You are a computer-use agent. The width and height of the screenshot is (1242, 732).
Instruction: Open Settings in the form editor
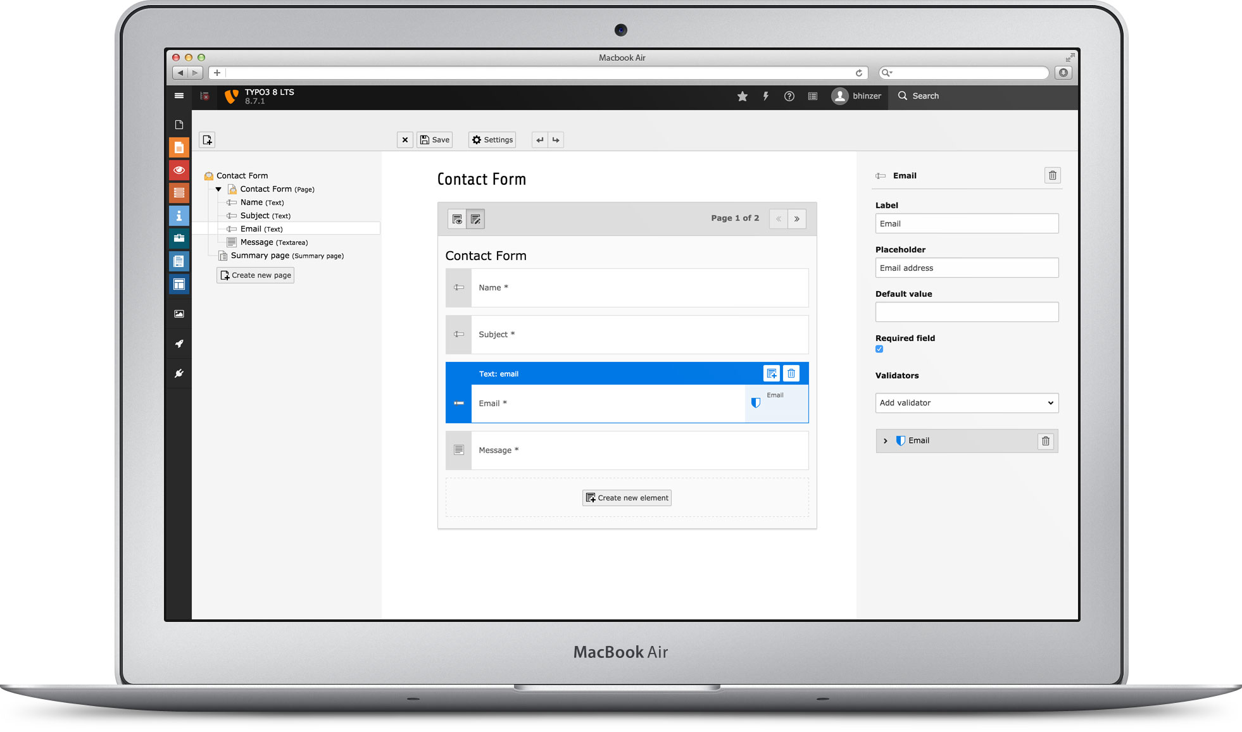[x=492, y=140]
